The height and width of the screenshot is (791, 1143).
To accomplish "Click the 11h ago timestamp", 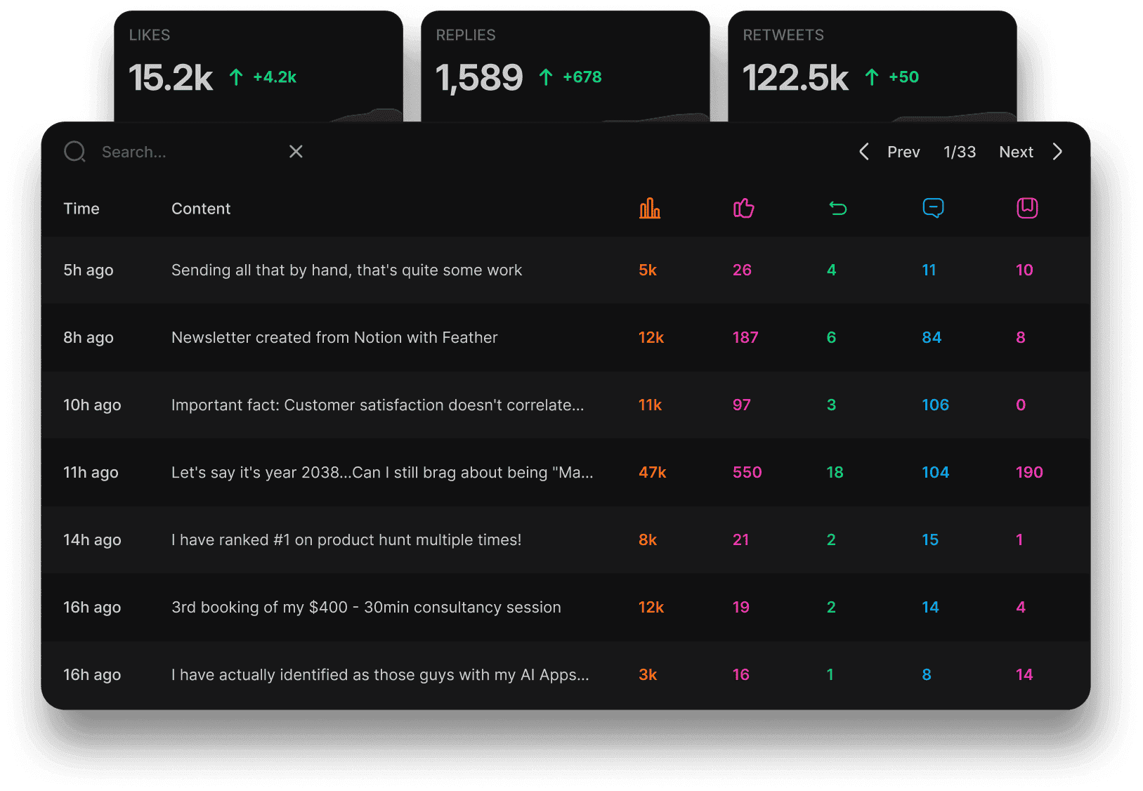I will [91, 473].
